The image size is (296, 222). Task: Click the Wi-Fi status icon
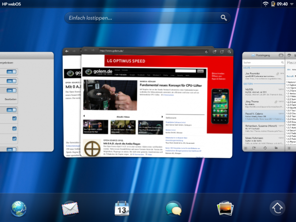[x=265, y=4]
